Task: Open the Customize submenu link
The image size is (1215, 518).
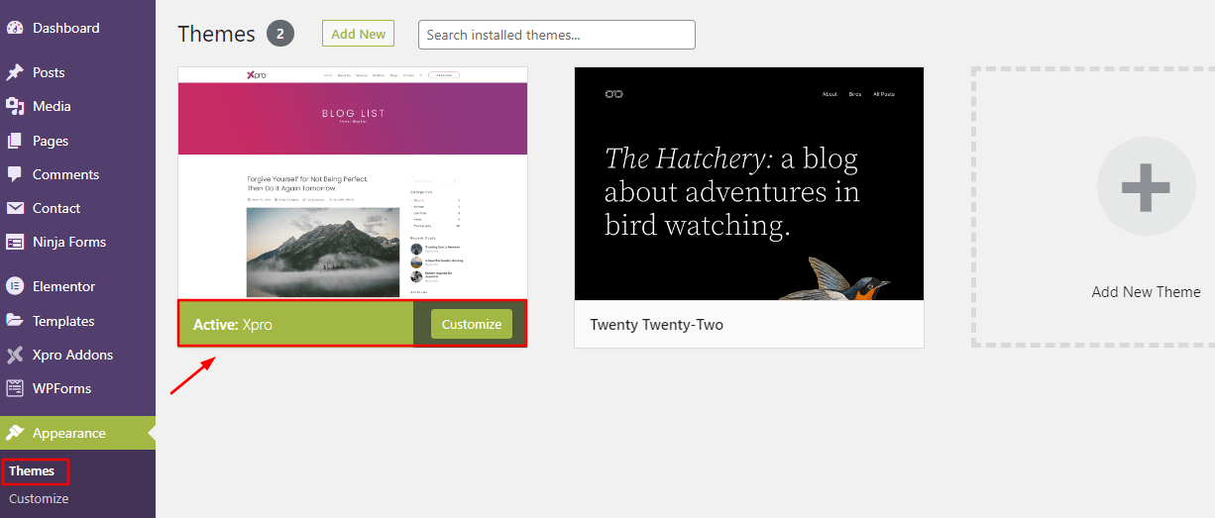Action: [39, 498]
